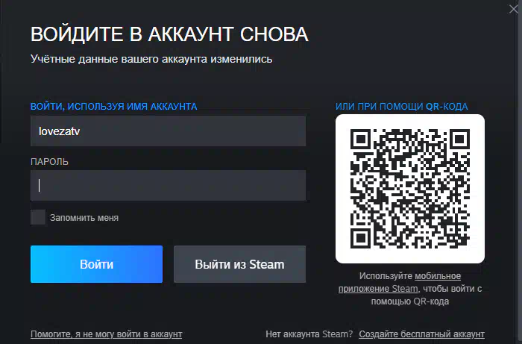
Task: Click the account name field containing lovezatv
Action: pos(168,131)
